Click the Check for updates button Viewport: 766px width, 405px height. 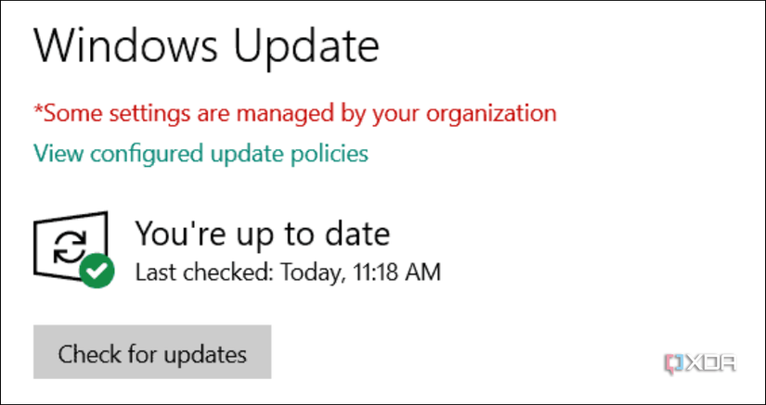point(152,352)
